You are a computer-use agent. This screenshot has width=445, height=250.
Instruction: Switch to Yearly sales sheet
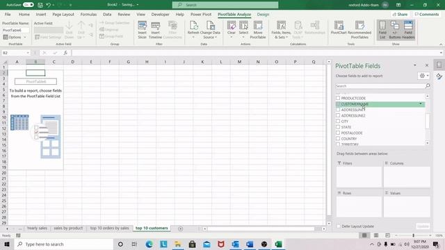(37, 228)
